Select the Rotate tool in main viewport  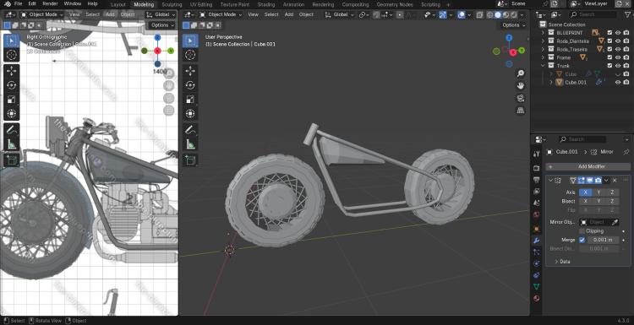(x=190, y=85)
